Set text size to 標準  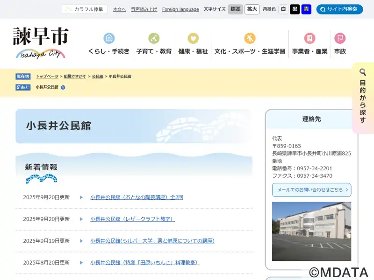[236, 9]
